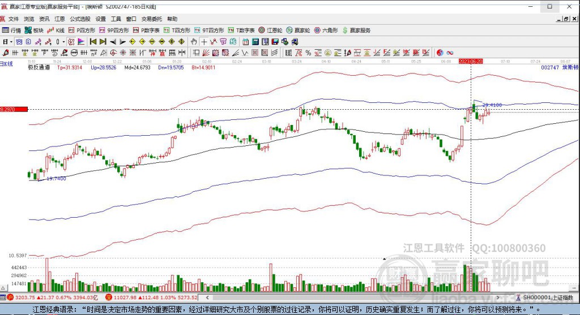The width and height of the screenshot is (580, 315).
Task: Select the hand pan tool
Action: click(194, 42)
